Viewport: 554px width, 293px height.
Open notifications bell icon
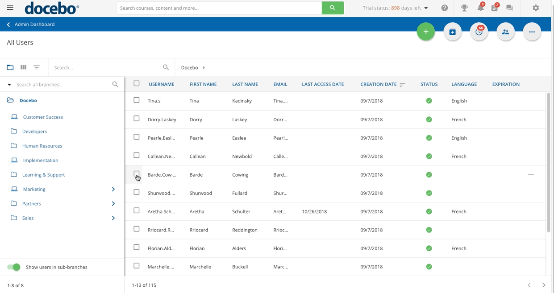point(480,8)
